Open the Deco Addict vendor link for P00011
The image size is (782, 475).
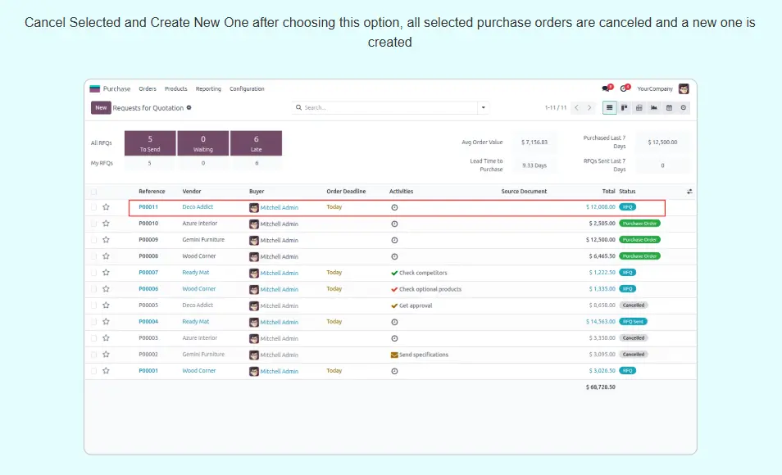[198, 207]
